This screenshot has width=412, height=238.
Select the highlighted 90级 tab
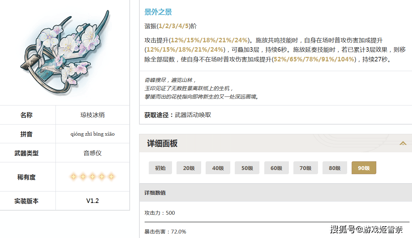[x=364, y=168]
